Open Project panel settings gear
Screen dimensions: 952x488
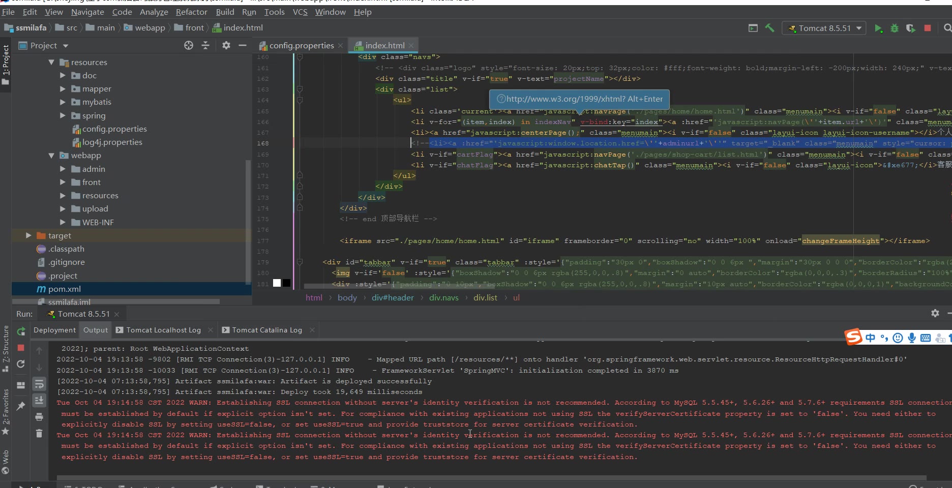click(x=226, y=46)
